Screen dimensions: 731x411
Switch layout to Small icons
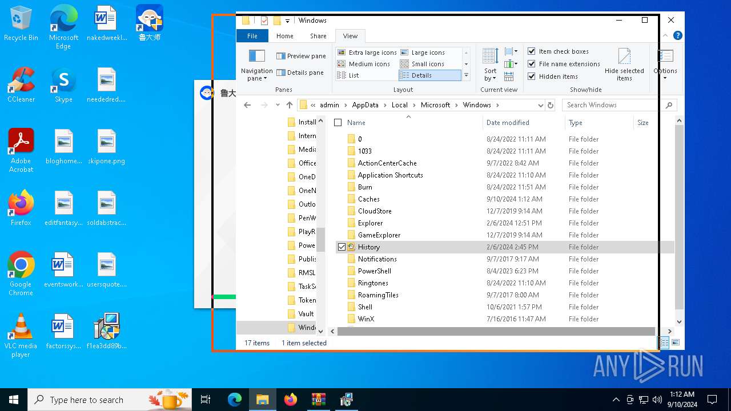(x=422, y=64)
